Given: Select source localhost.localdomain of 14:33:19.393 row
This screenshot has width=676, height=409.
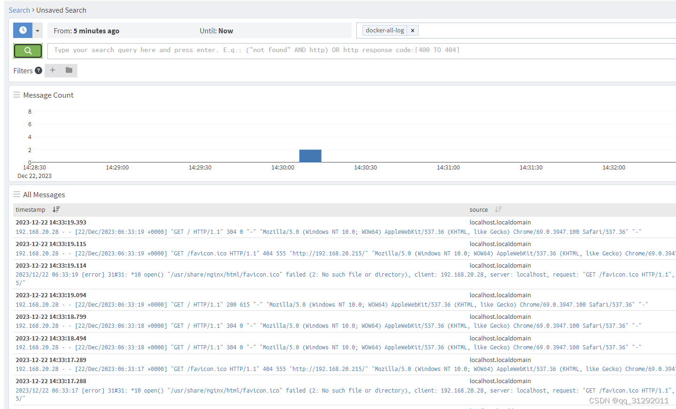Looking at the screenshot, I should click(500, 223).
